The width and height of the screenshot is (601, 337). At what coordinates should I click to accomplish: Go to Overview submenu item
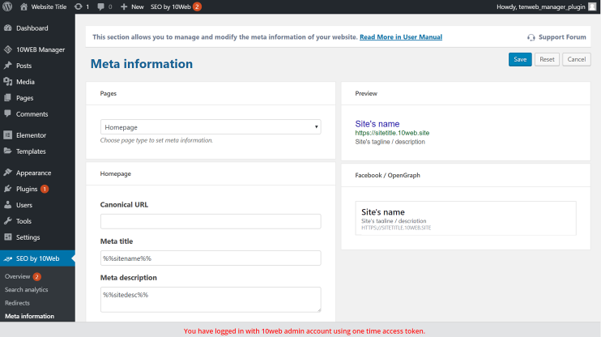[18, 276]
